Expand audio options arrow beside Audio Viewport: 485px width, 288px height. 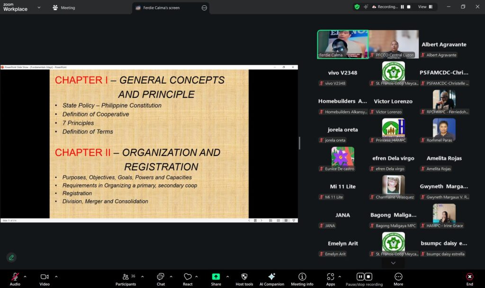[25, 276]
